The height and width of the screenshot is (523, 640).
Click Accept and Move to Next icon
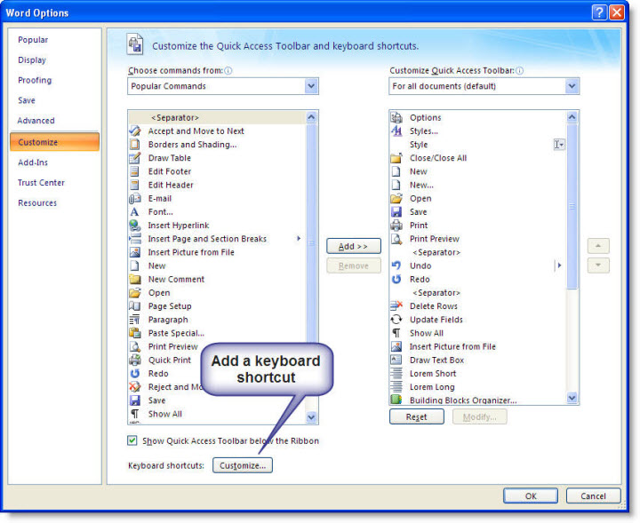pyautogui.click(x=135, y=131)
